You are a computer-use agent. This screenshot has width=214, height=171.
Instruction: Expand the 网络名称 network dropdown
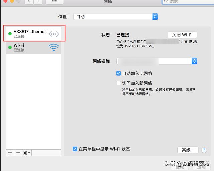coord(157,61)
